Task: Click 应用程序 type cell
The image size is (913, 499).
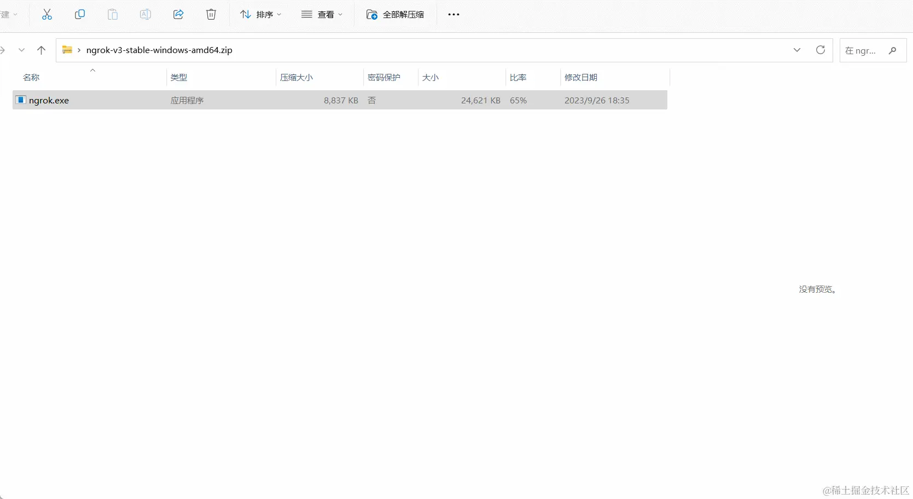Action: (187, 101)
